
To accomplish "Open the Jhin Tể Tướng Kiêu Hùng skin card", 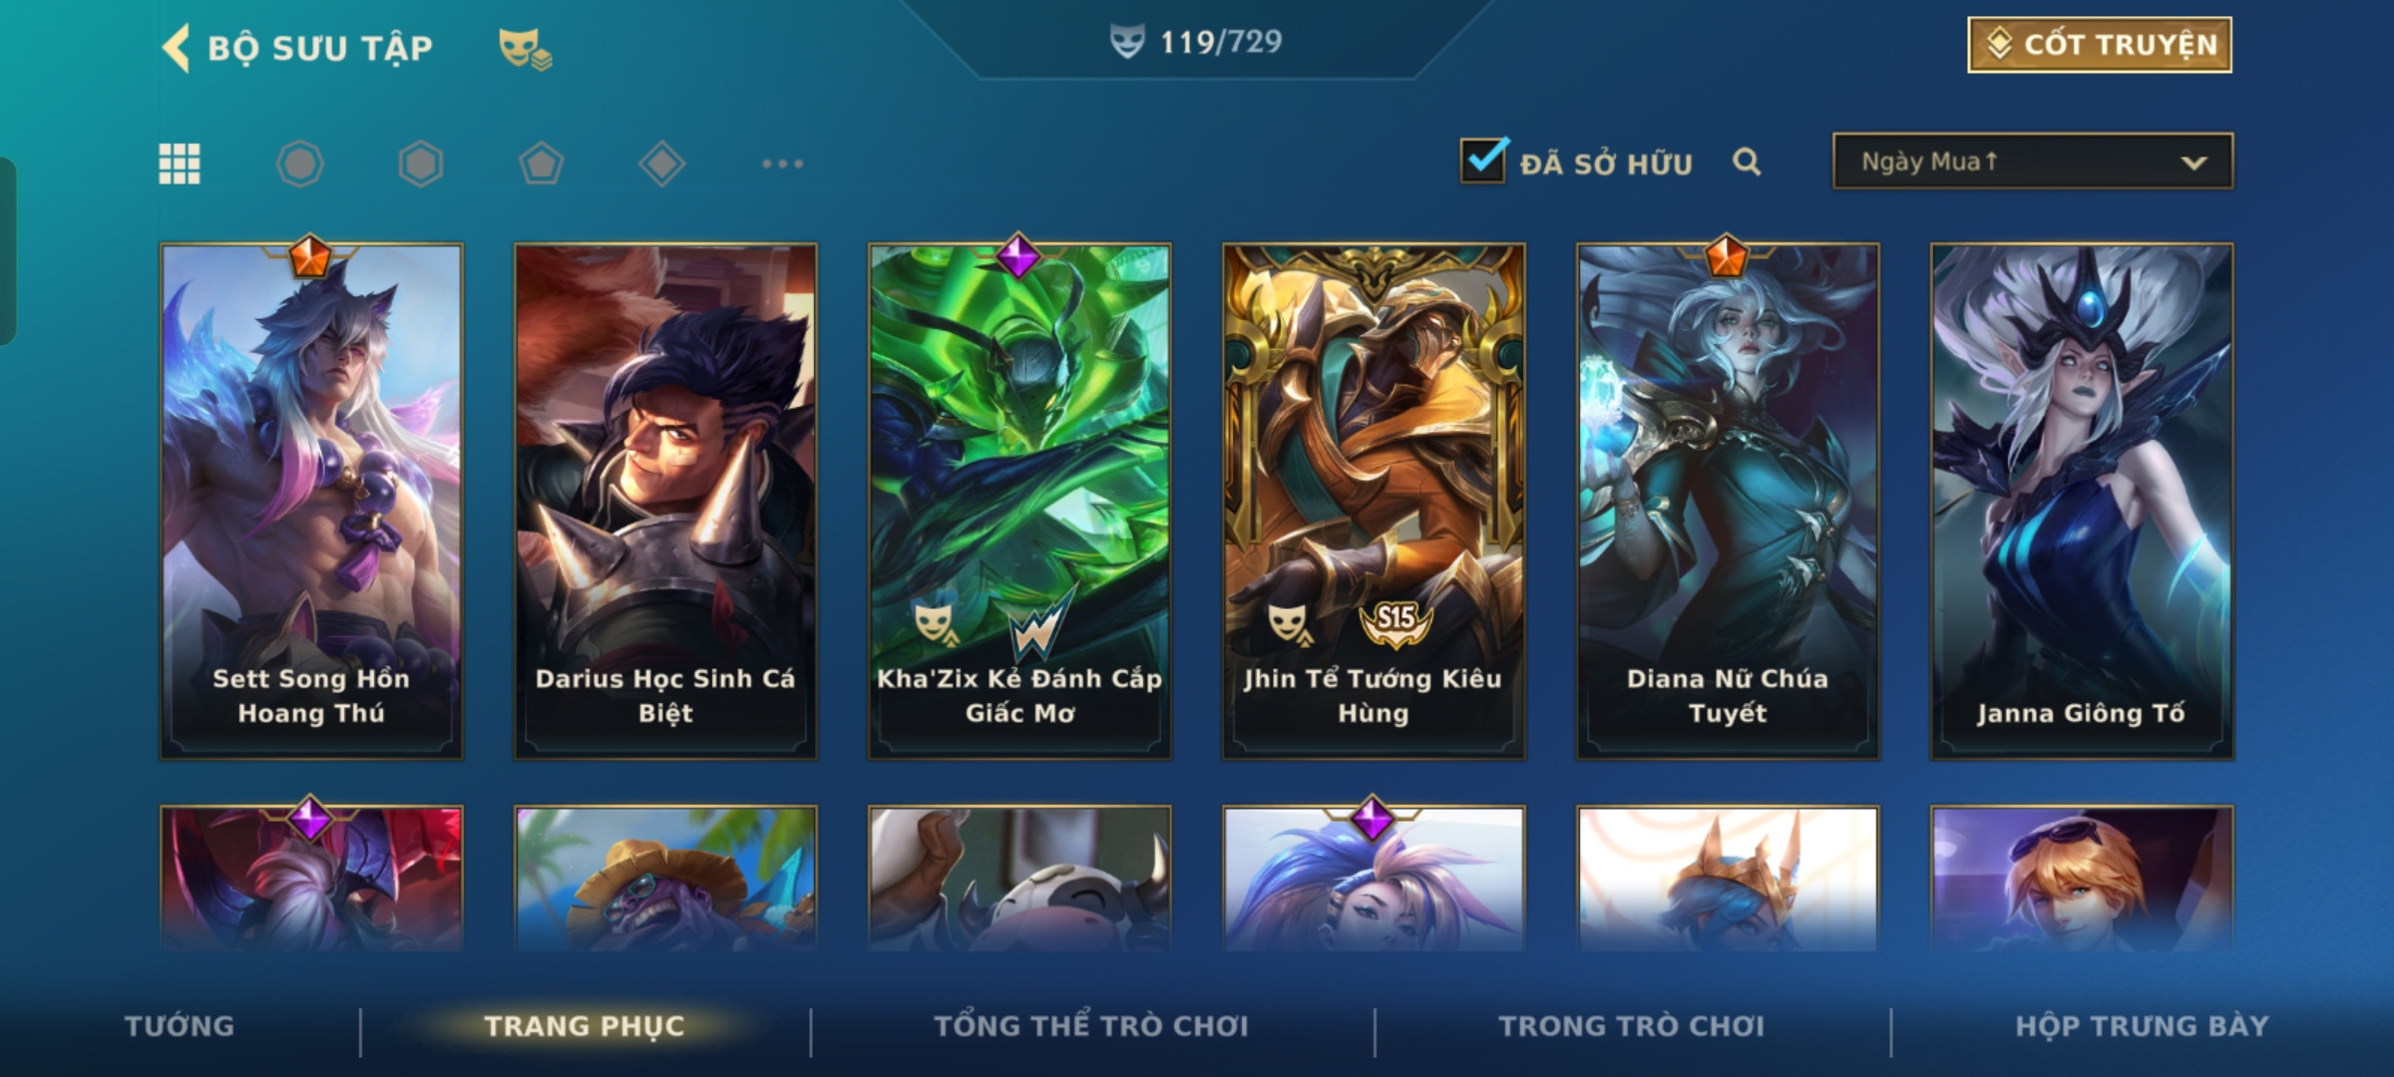I will [1374, 502].
